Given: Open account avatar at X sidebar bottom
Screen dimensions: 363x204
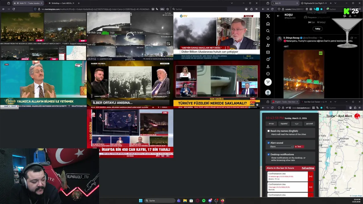Looking at the screenshot, I should [268, 92].
